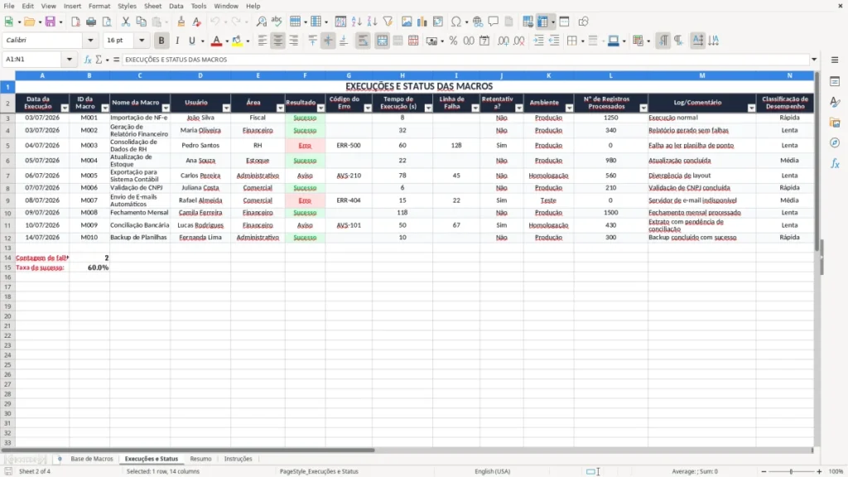The height and width of the screenshot is (477, 848).
Task: Open the Font Size dropdown
Action: [x=142, y=40]
